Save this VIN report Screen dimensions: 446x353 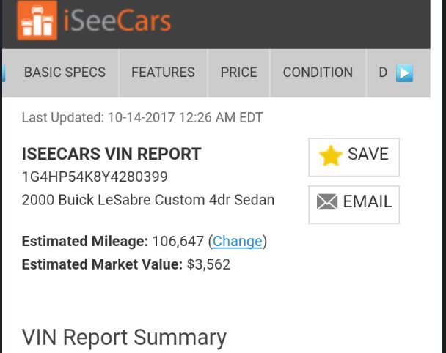tap(354, 157)
